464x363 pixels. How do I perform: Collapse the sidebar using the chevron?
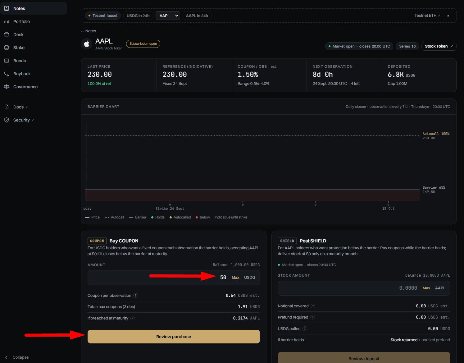coord(7,357)
